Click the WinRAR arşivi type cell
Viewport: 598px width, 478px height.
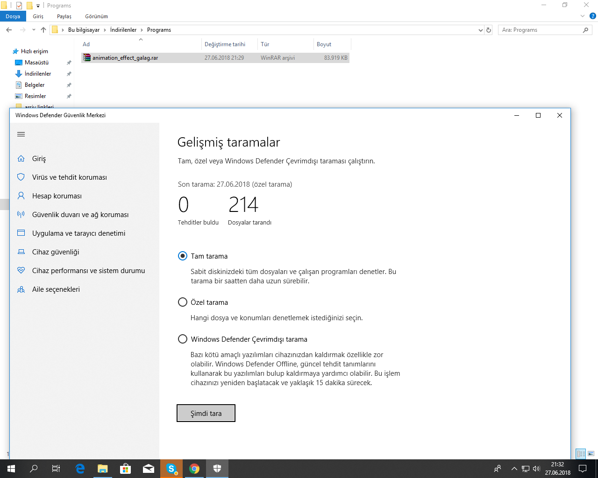[278, 58]
